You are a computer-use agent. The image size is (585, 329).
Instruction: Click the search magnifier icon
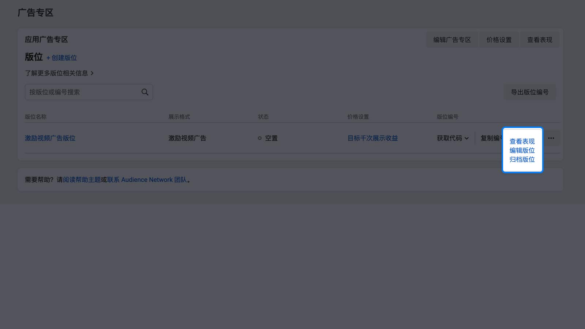tap(145, 92)
